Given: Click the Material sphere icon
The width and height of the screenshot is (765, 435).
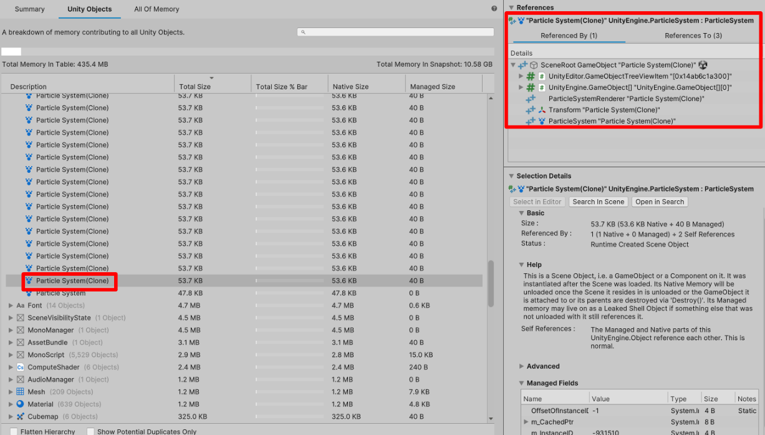Looking at the screenshot, I should point(20,404).
